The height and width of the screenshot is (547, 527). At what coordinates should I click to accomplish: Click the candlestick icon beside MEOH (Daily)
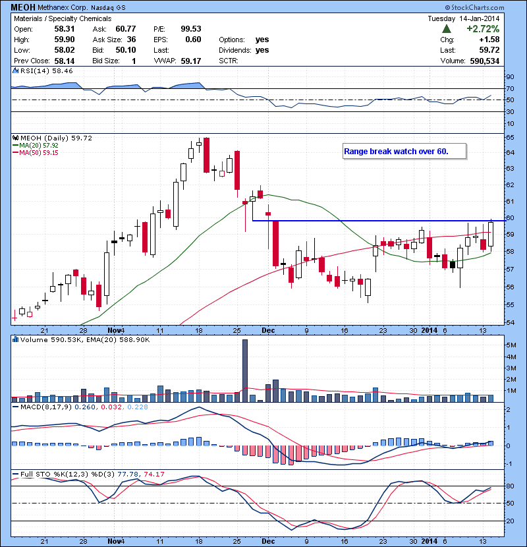pos(15,138)
